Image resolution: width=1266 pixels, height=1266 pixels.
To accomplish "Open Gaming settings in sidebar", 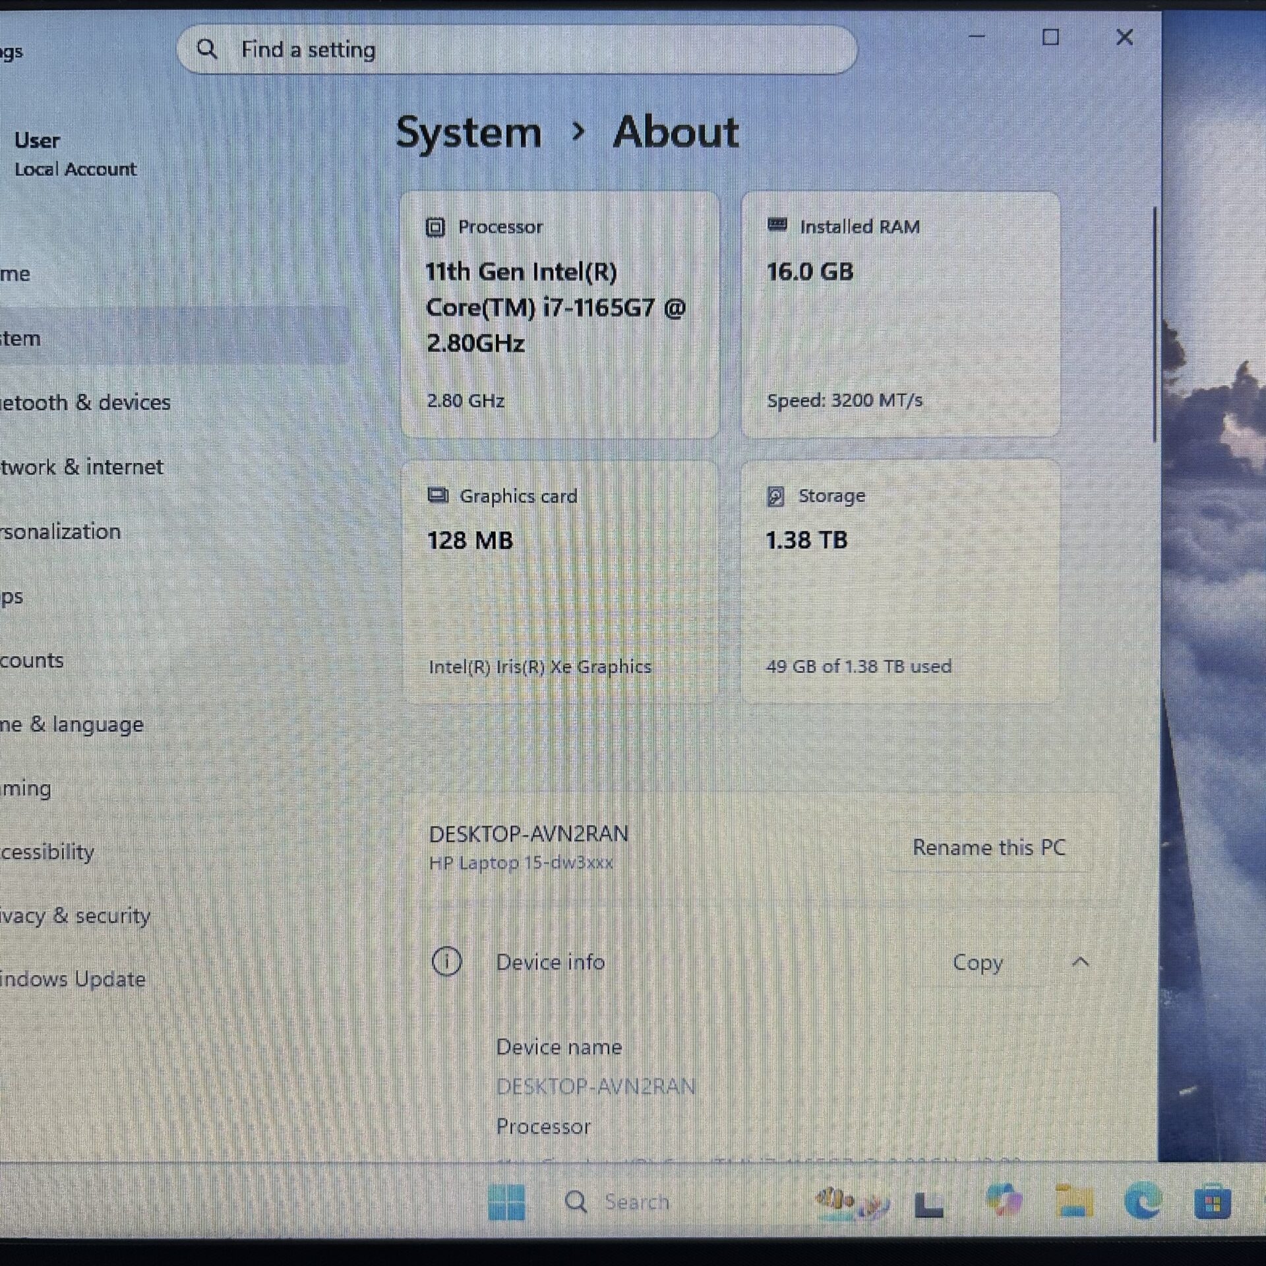I will (26, 789).
